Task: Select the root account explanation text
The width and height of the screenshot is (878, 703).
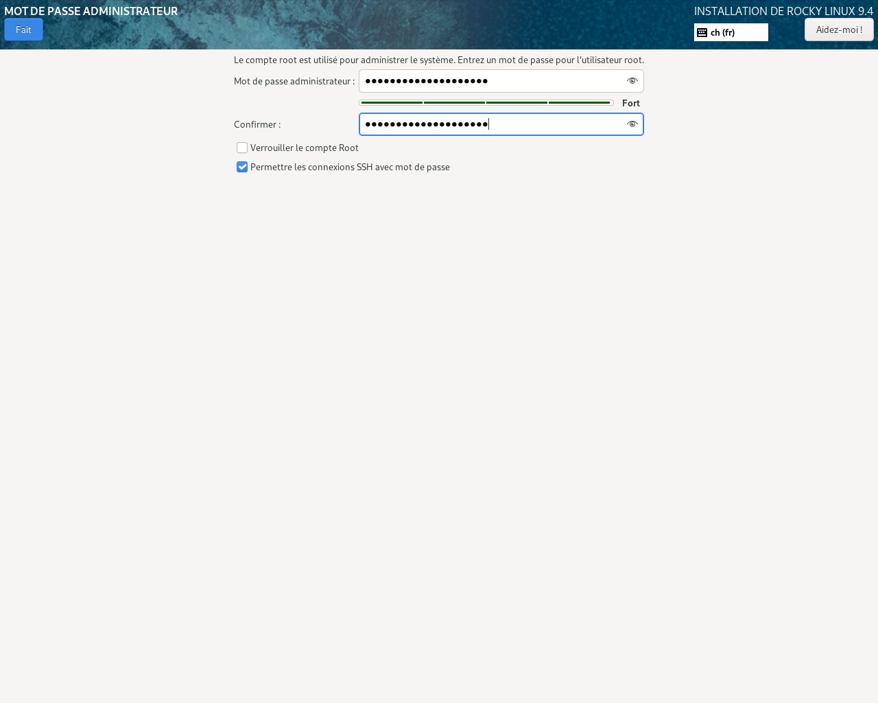Action: [x=439, y=60]
